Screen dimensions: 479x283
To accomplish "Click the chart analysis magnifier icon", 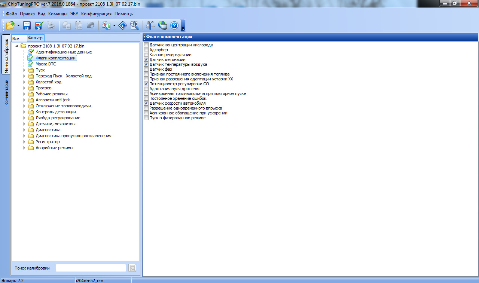I will click(106, 25).
